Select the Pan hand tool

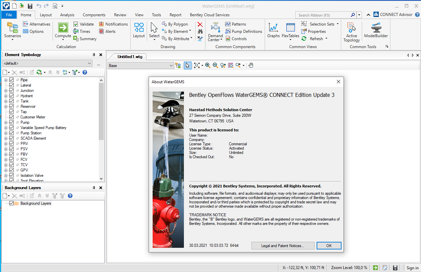tap(251, 65)
